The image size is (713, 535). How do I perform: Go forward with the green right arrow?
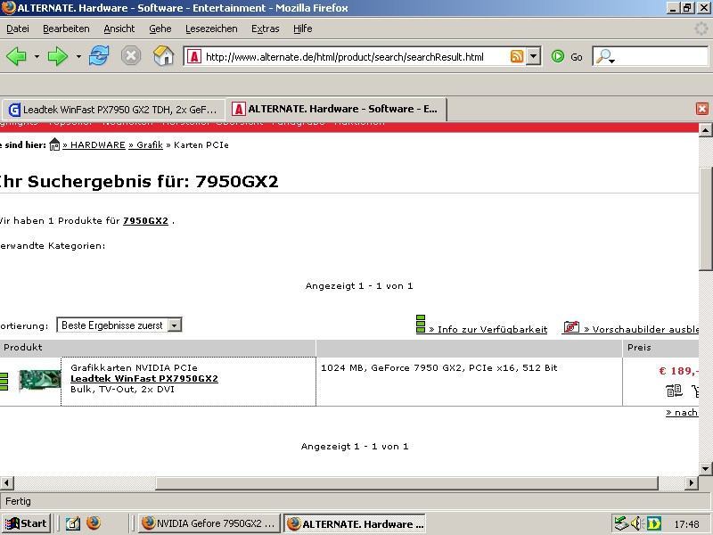(x=58, y=56)
